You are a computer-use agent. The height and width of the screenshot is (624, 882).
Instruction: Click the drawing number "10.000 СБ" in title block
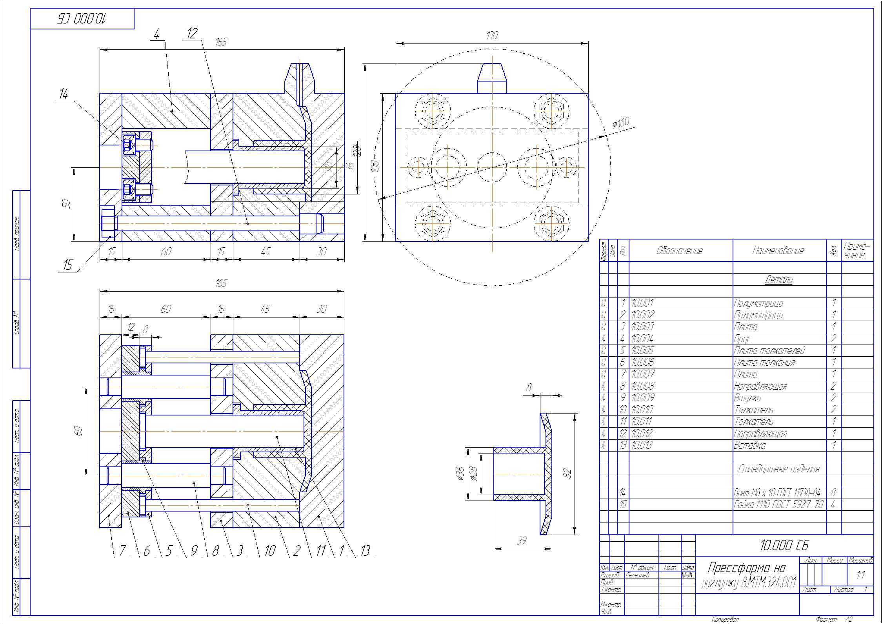coord(784,546)
